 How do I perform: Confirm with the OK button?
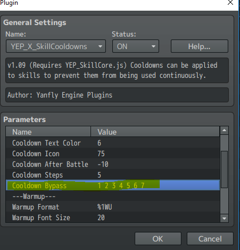pyautogui.click(x=158, y=239)
